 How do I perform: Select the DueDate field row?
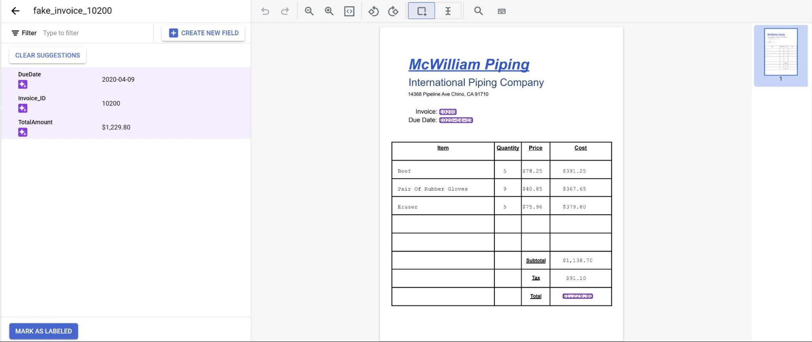pyautogui.click(x=126, y=80)
